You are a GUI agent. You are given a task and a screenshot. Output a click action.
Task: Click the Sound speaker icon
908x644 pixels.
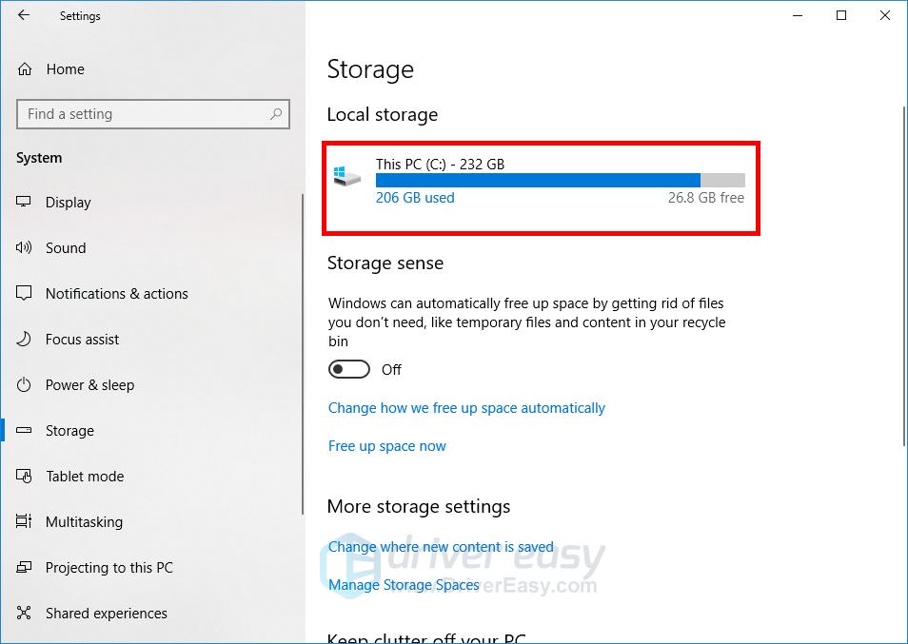[25, 247]
